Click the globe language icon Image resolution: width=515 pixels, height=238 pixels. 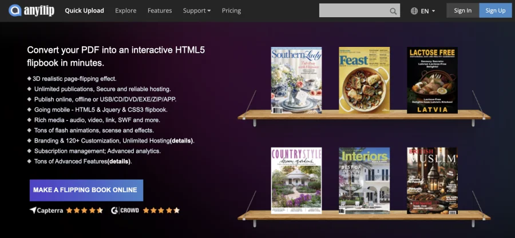point(414,11)
